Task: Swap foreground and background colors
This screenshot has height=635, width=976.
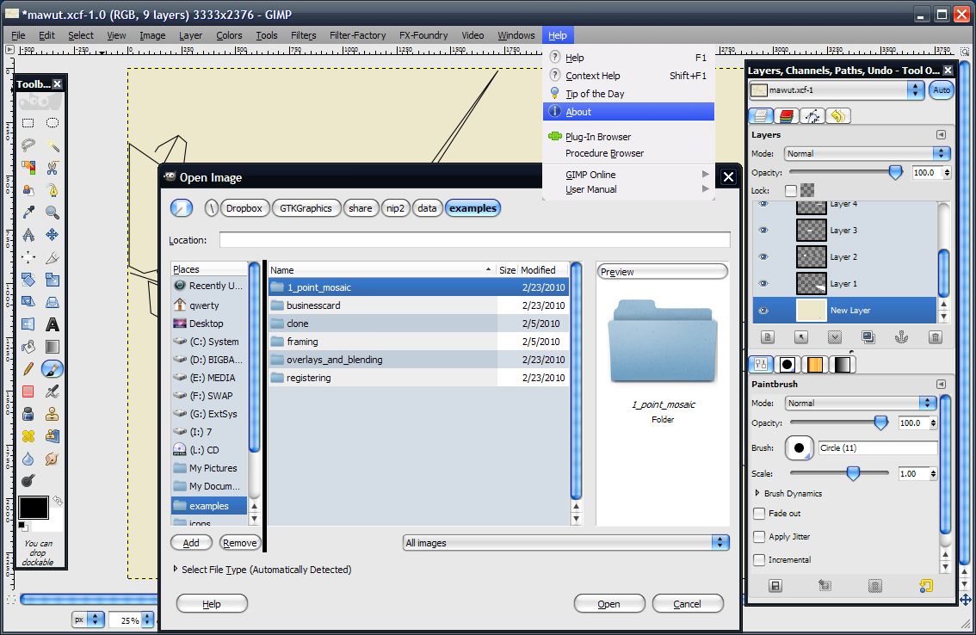Action: coord(58,501)
